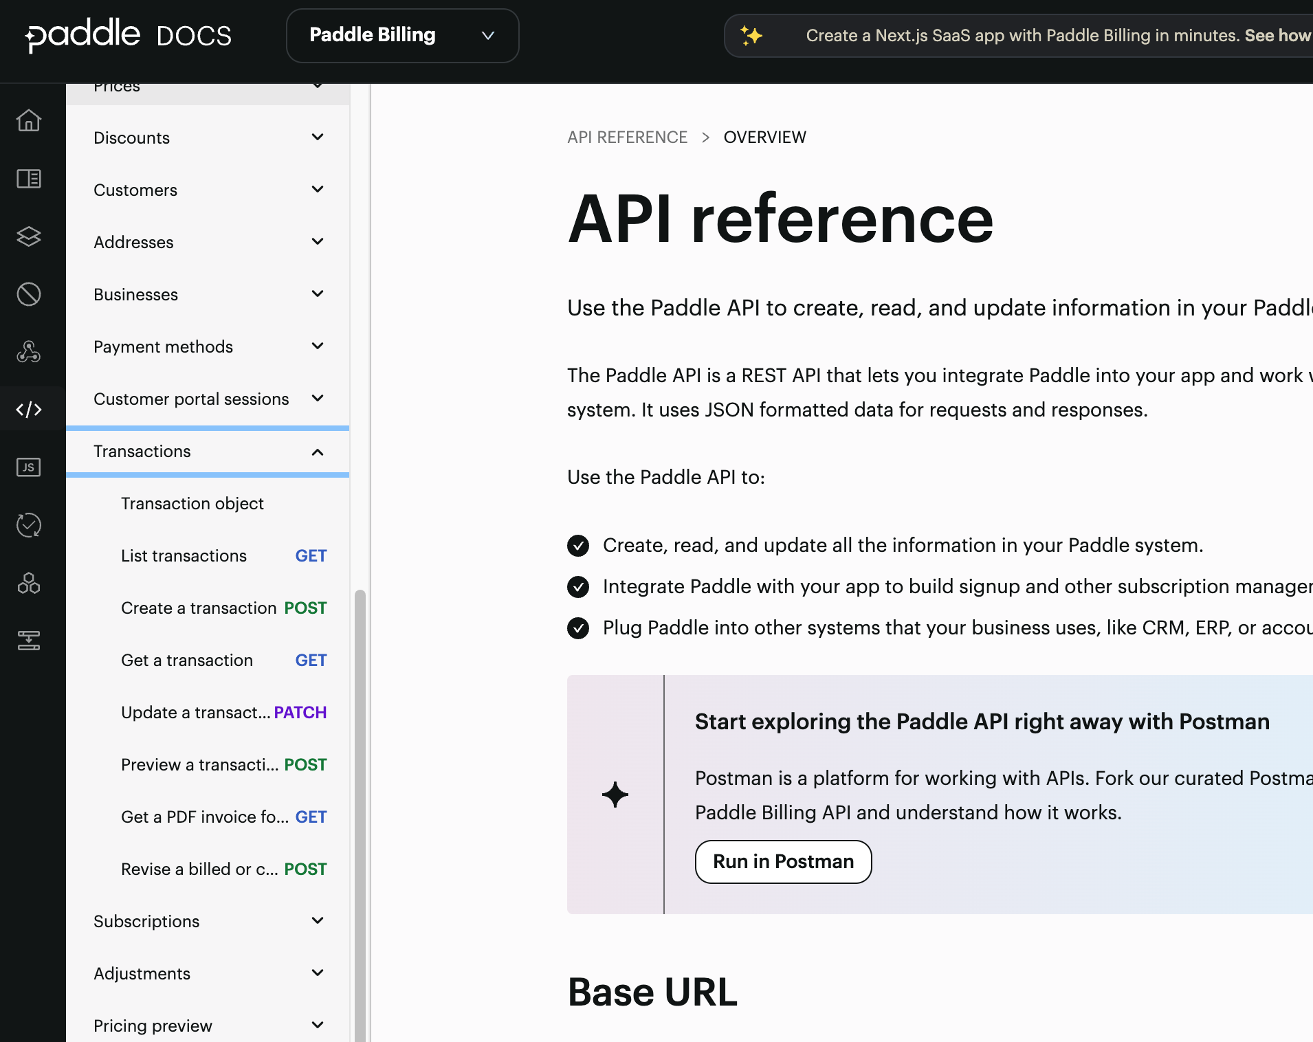Open the JS icon in left rail
1313x1042 pixels.
29,467
